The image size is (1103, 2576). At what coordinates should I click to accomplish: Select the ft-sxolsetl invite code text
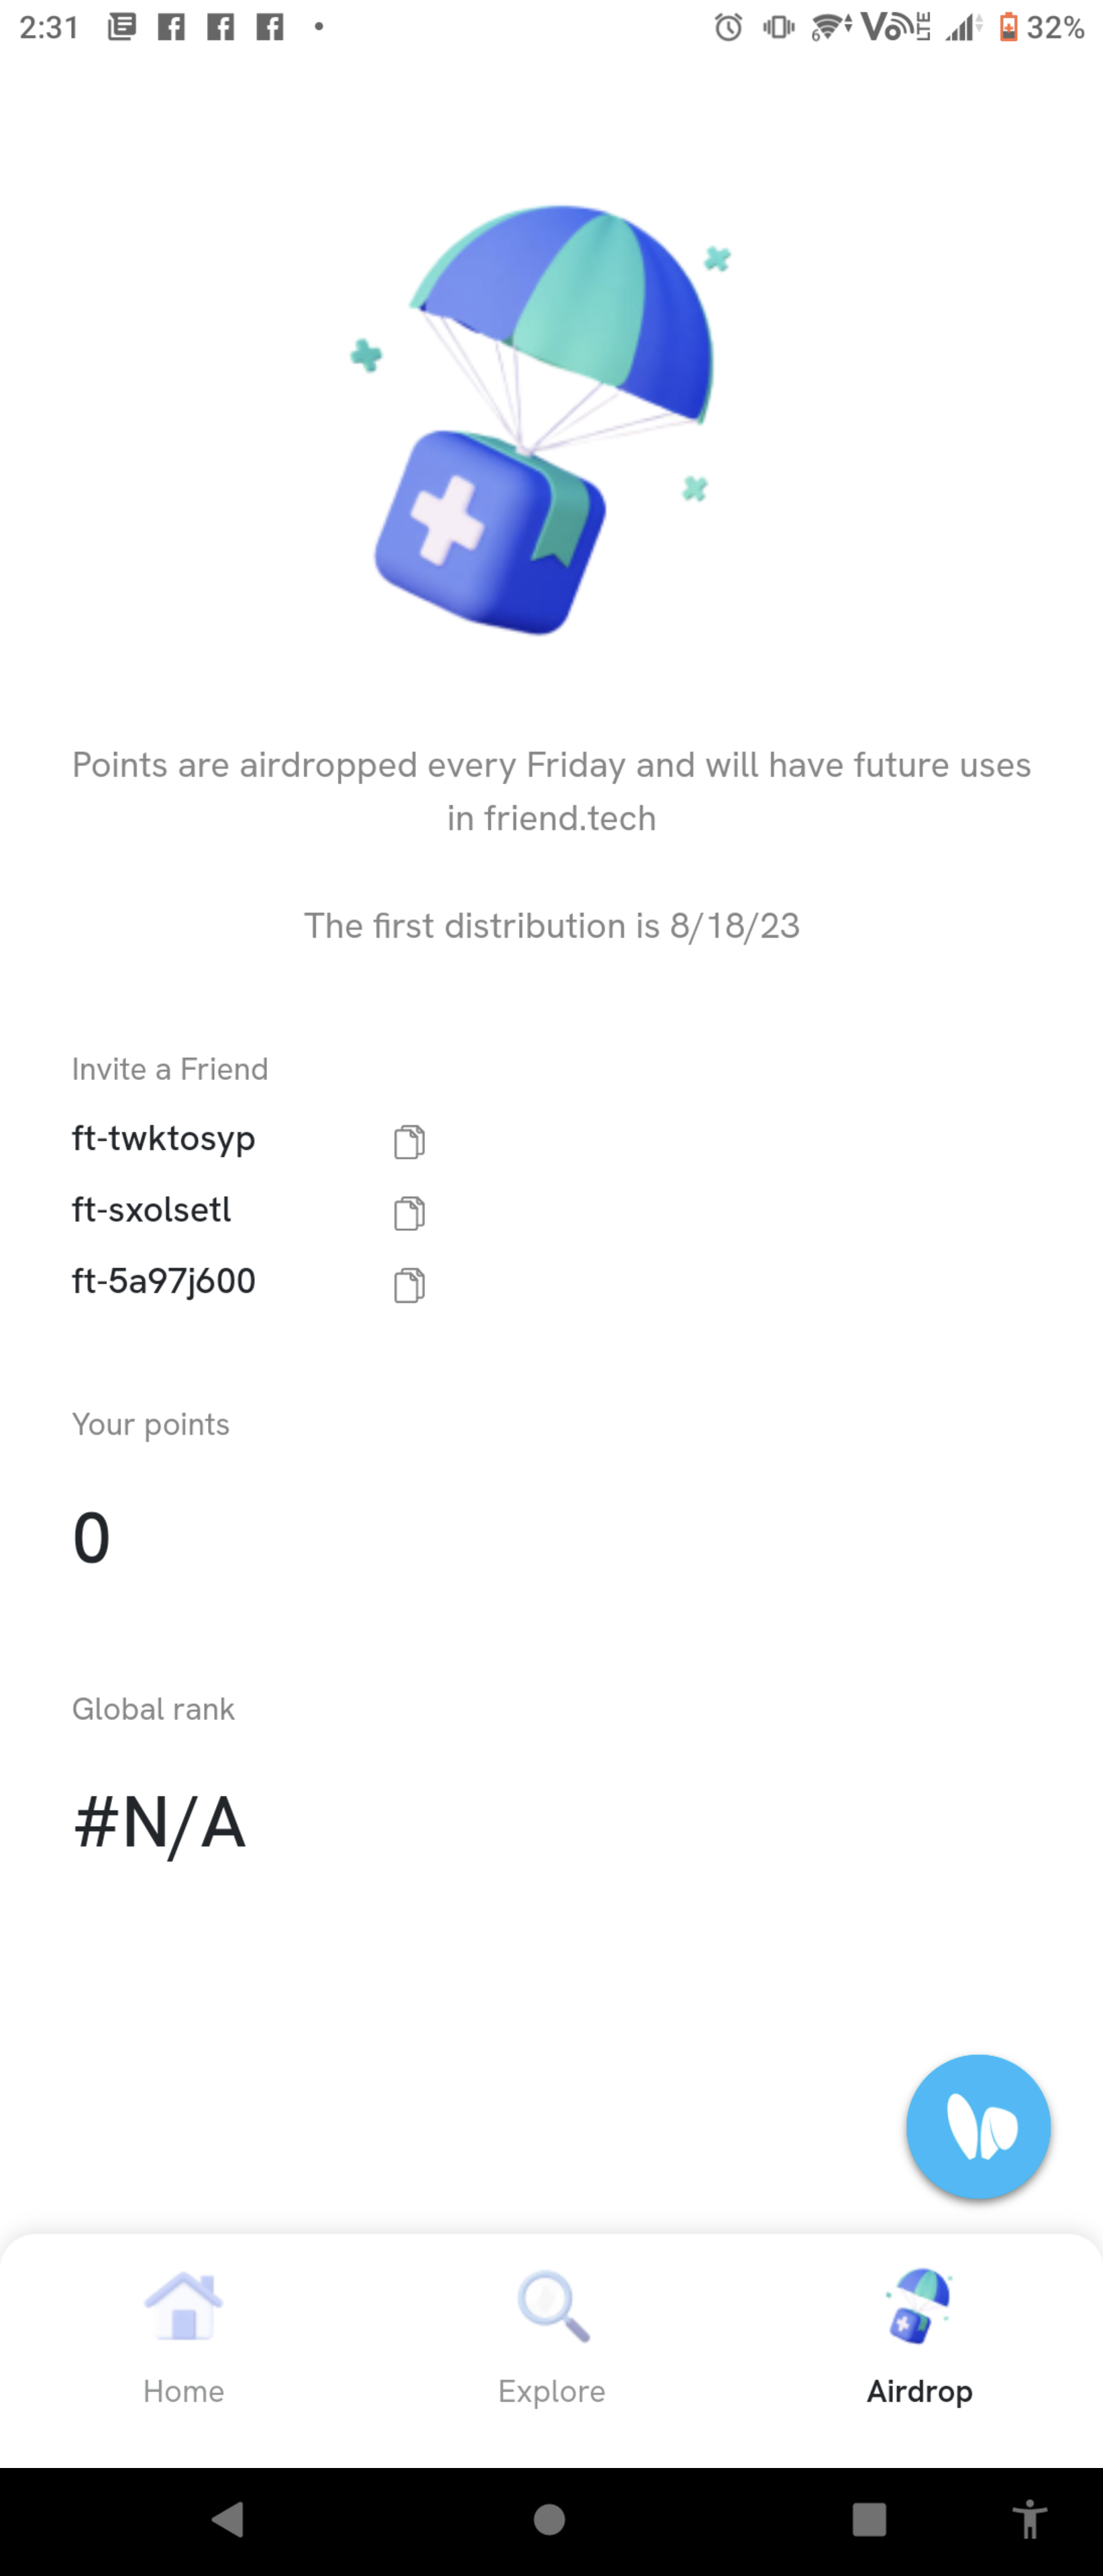152,1210
